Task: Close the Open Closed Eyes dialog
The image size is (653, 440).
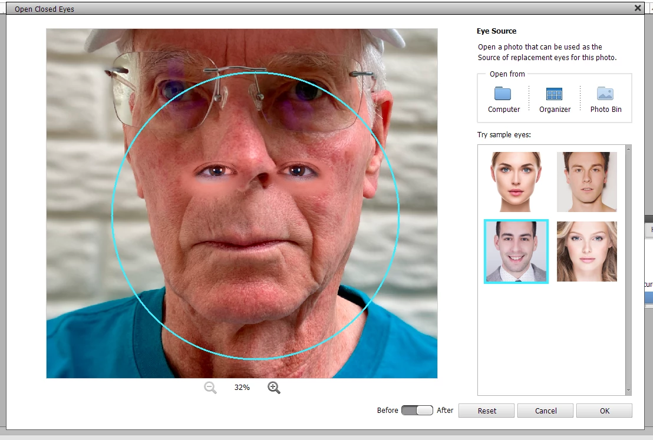Action: tap(638, 8)
